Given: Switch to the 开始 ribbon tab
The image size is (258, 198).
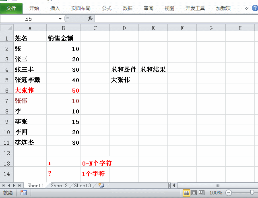Looking at the screenshot, I should 34,8.
